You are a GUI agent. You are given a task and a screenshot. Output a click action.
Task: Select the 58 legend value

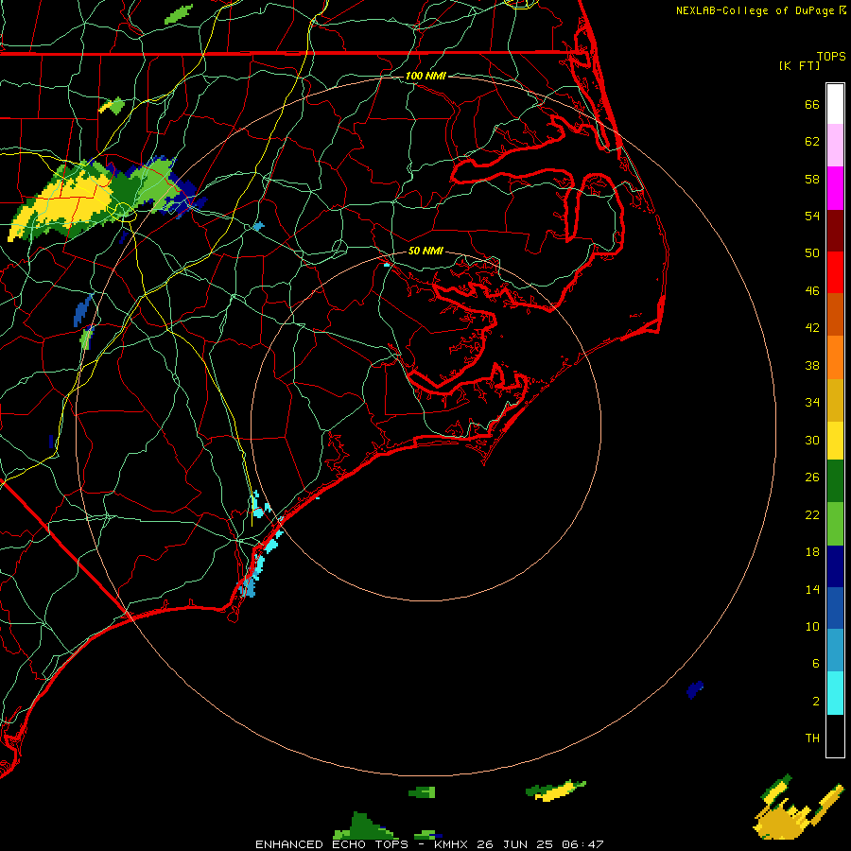(x=812, y=179)
